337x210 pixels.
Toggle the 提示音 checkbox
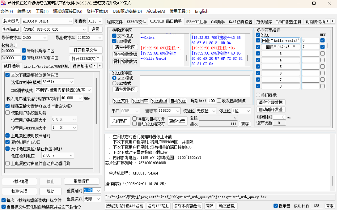click(275, 206)
